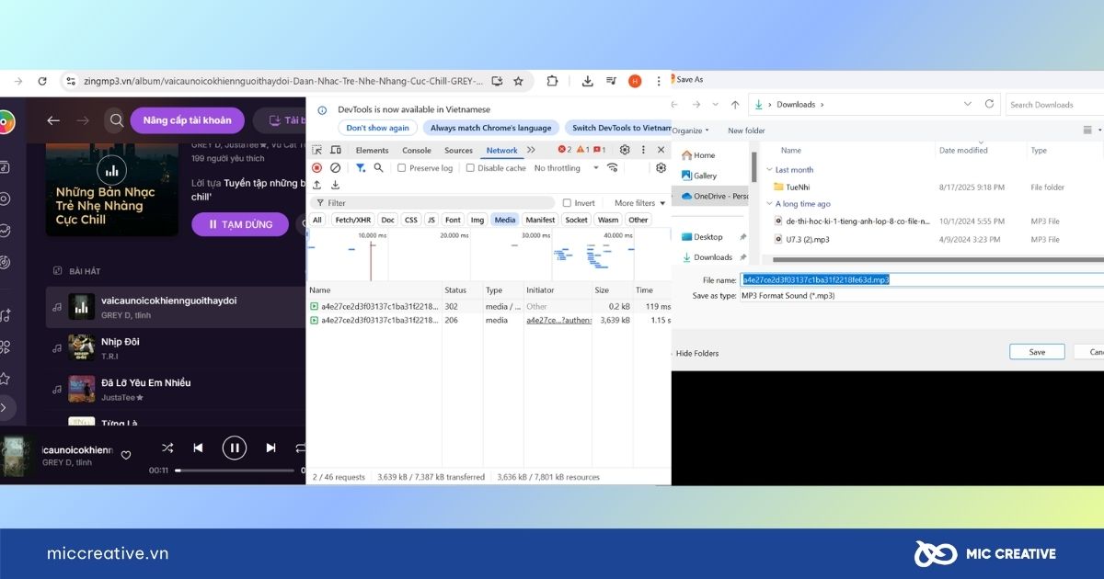
Task: Pause playback with circular pause button
Action: 235,448
